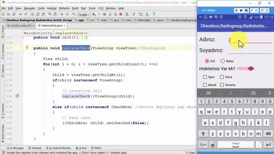Click the recursive call gutter icon on line 136

pos(17,96)
